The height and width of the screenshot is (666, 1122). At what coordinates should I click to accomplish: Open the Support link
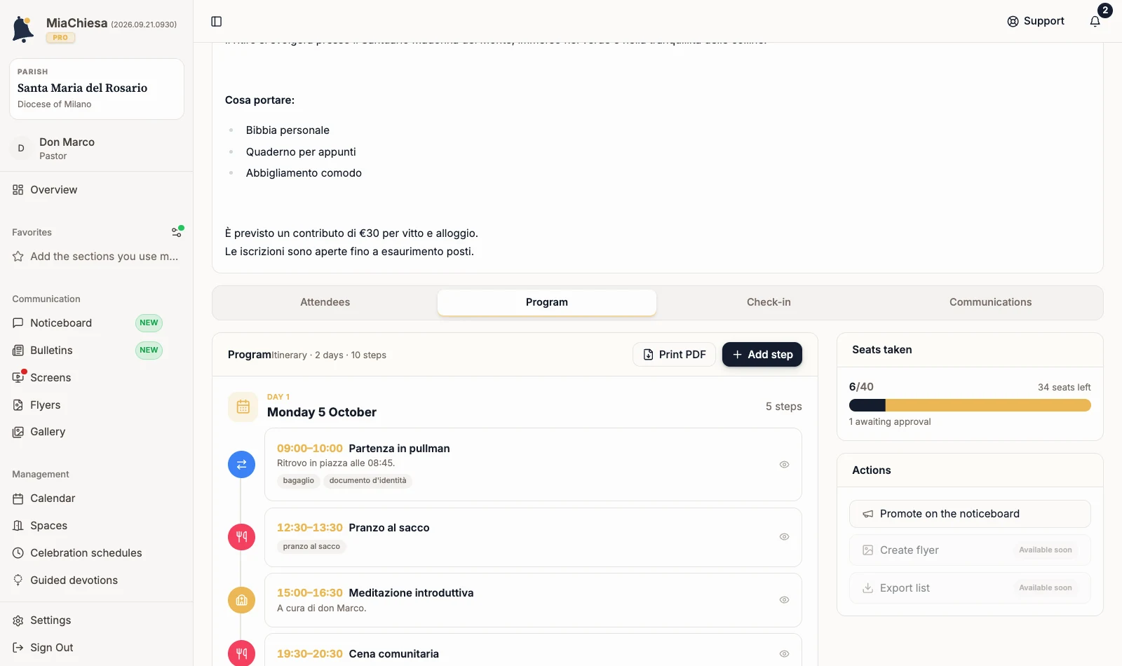[1036, 21]
